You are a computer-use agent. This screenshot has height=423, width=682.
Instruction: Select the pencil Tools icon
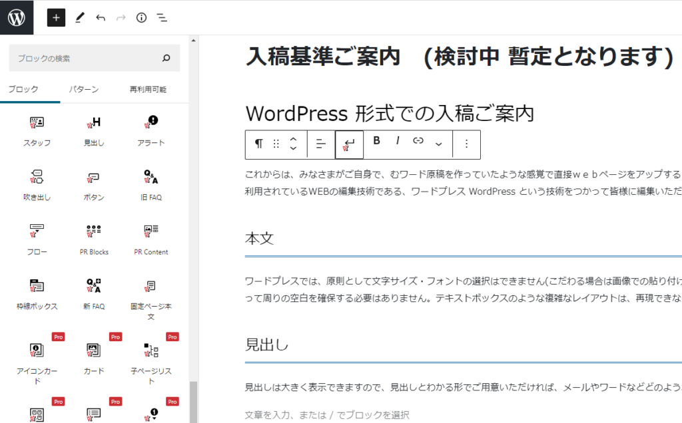[x=80, y=18]
